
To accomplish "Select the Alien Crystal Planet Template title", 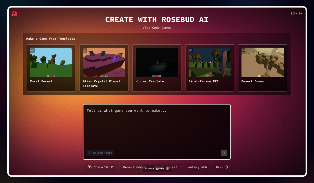I will click(101, 83).
